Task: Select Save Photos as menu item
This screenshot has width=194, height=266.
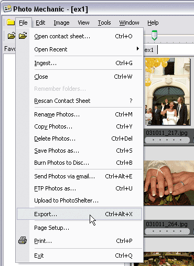Action: click(x=80, y=151)
